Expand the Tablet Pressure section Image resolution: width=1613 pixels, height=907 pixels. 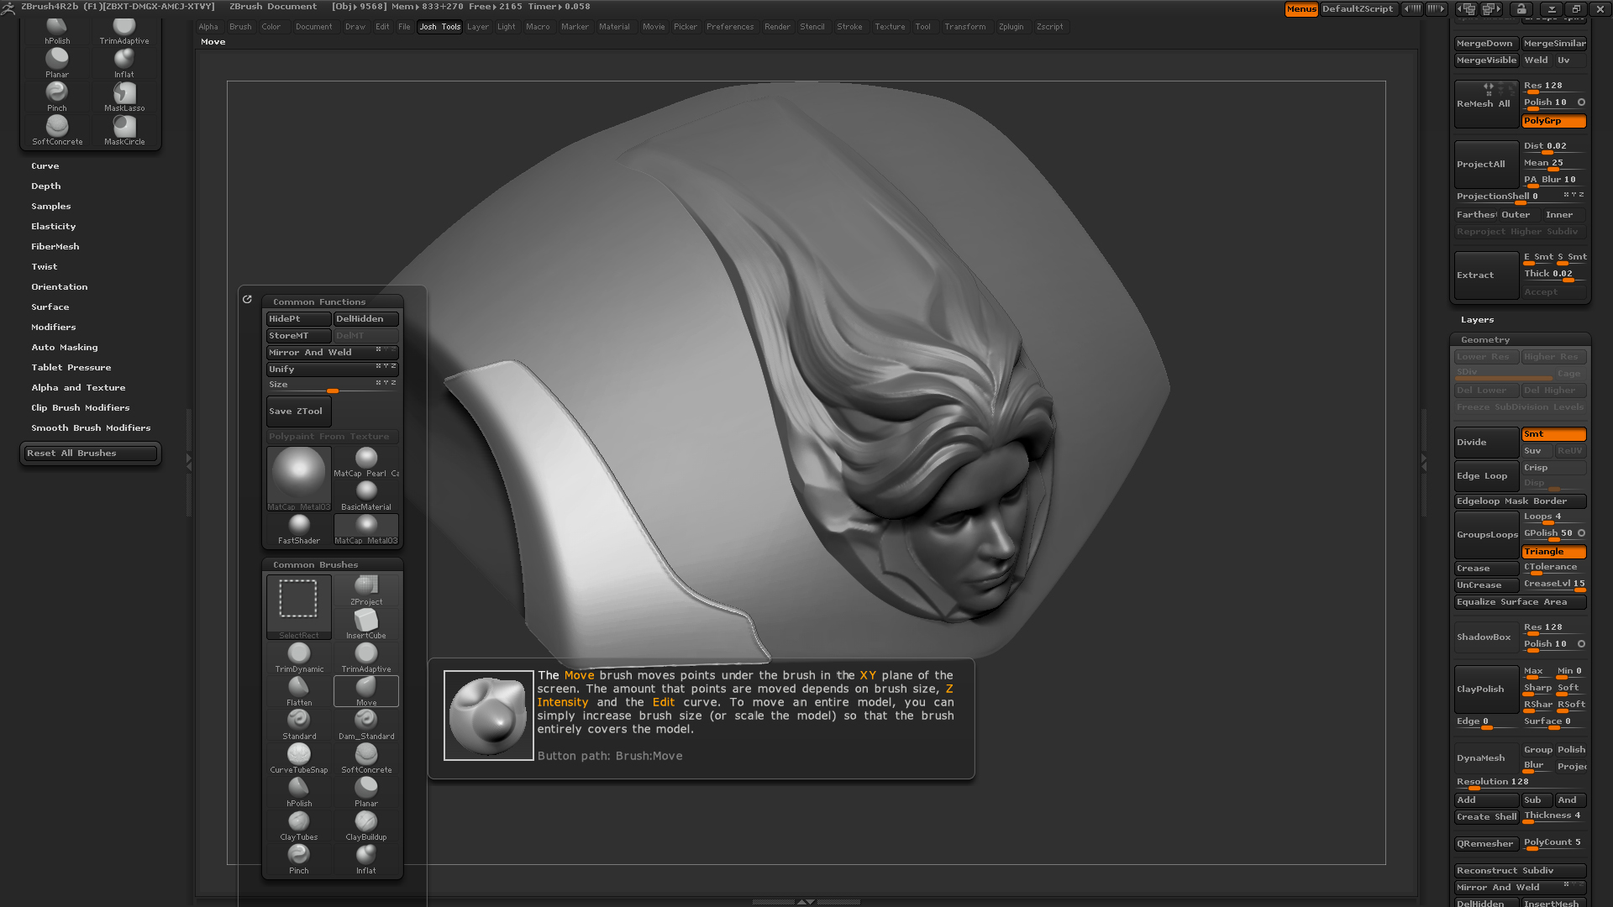coord(71,368)
